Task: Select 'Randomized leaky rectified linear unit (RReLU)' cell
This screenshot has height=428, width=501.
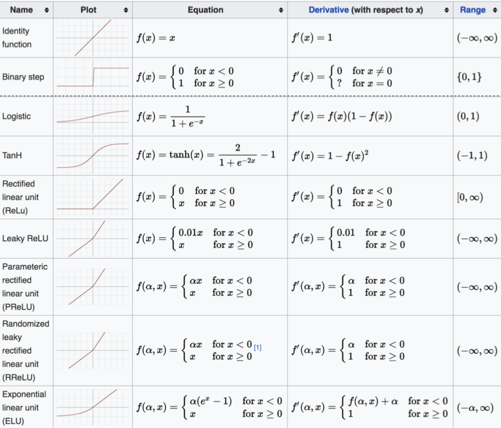Action: (x=27, y=350)
